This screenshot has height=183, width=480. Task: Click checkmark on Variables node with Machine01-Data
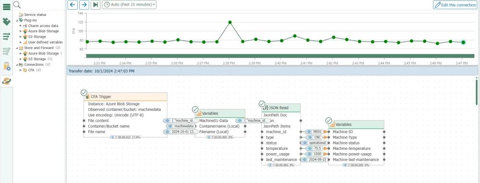click(195, 110)
